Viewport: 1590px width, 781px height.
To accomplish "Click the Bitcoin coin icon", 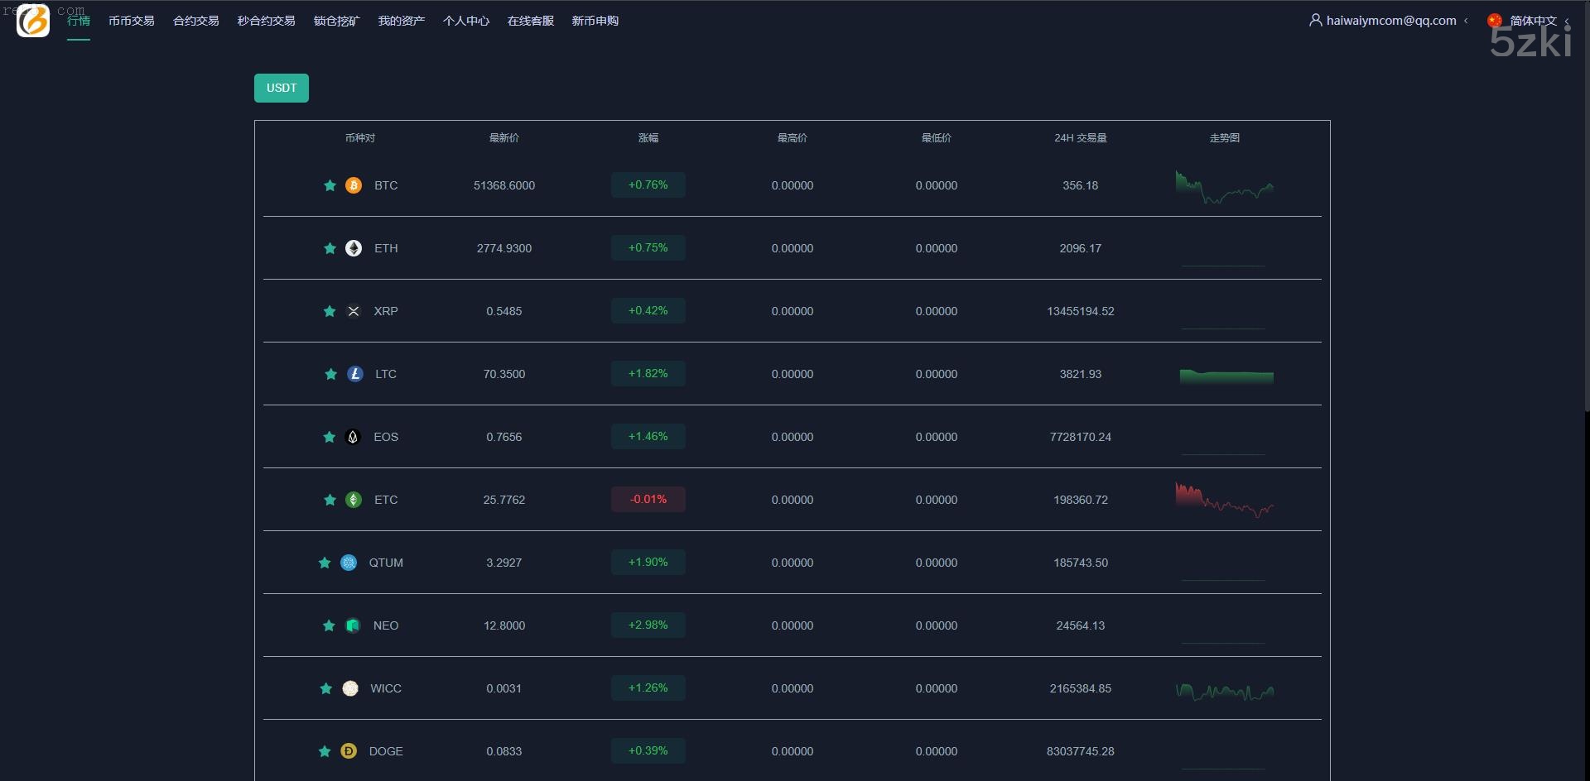I will tap(354, 185).
